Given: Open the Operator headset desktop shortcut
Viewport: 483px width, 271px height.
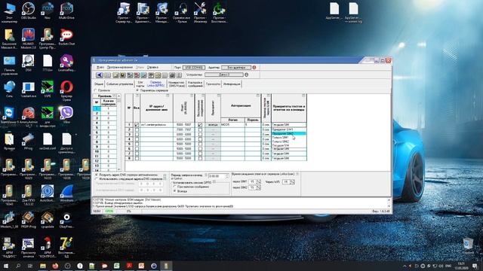Looking at the screenshot, I should coord(181,12).
